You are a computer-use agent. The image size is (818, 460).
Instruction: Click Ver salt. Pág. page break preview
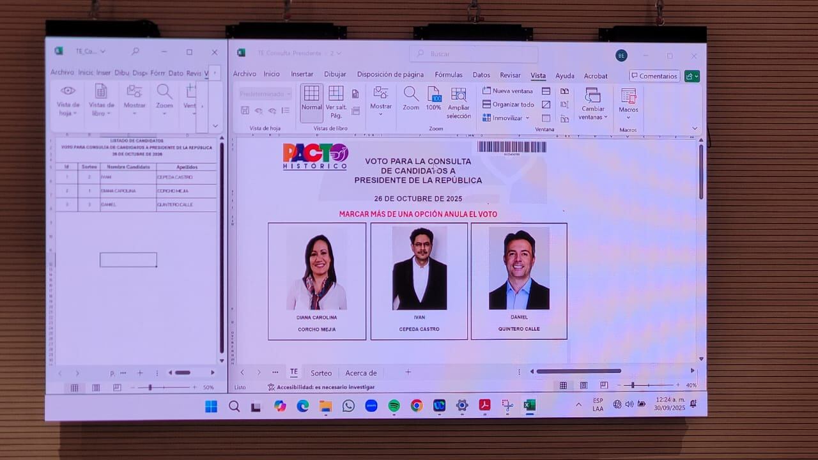336,101
